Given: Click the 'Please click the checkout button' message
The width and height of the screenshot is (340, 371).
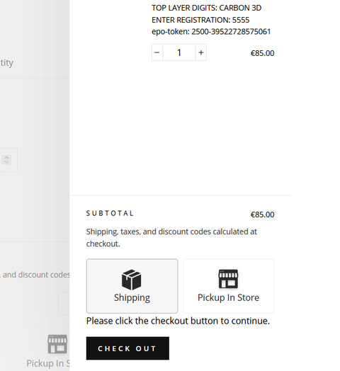Looking at the screenshot, I should point(178,321).
